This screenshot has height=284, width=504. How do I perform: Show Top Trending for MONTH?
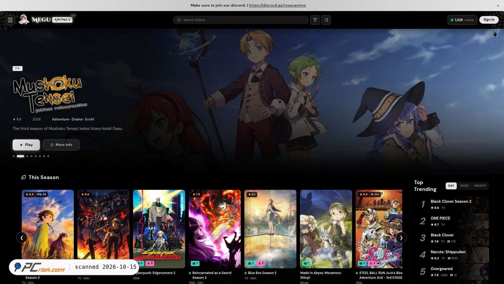point(480,186)
